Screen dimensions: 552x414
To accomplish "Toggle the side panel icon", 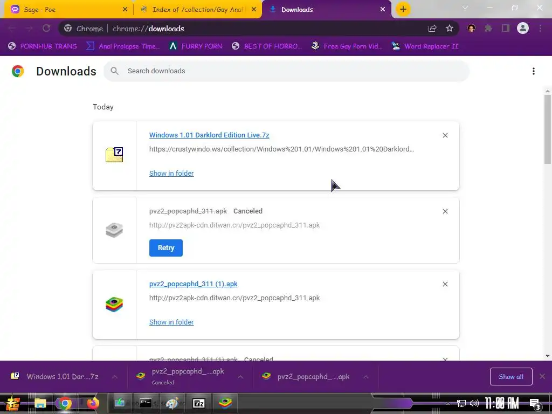I will coord(506,29).
